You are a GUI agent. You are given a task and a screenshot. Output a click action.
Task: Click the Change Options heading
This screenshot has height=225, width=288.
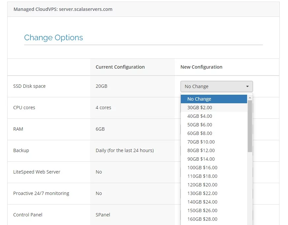(53, 38)
